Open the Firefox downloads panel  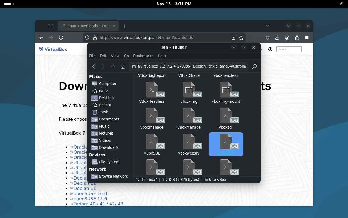click(x=277, y=38)
